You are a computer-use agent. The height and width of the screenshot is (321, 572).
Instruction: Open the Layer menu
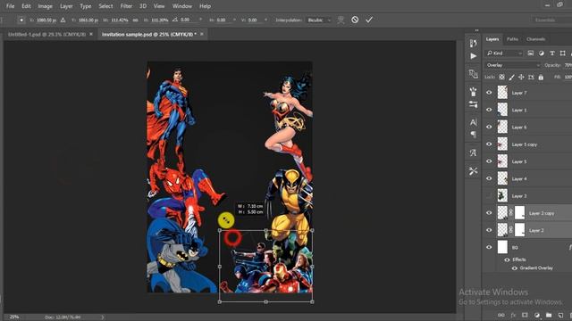[x=66, y=6]
